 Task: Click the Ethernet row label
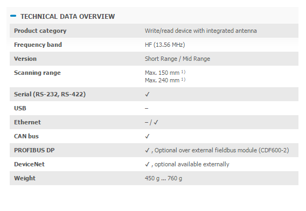27,122
